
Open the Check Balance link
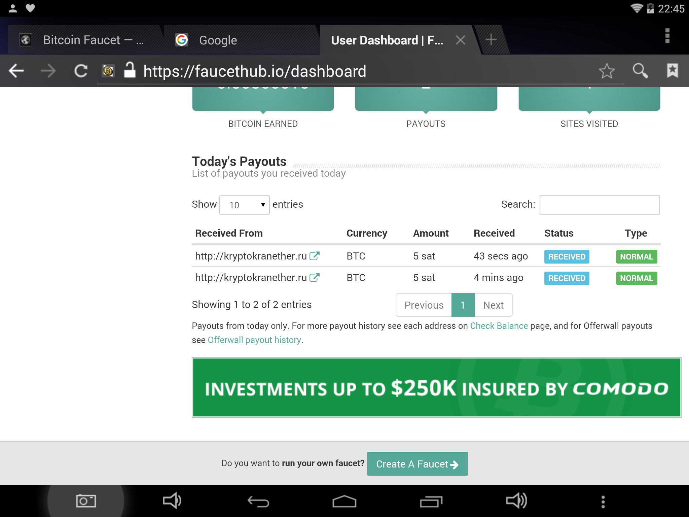(499, 326)
